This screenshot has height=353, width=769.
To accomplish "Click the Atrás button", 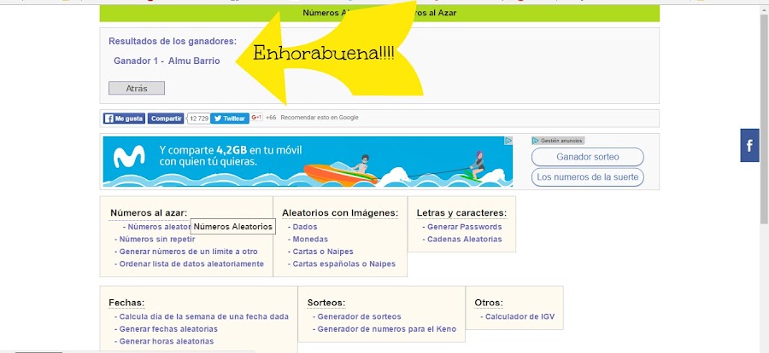I will point(137,88).
